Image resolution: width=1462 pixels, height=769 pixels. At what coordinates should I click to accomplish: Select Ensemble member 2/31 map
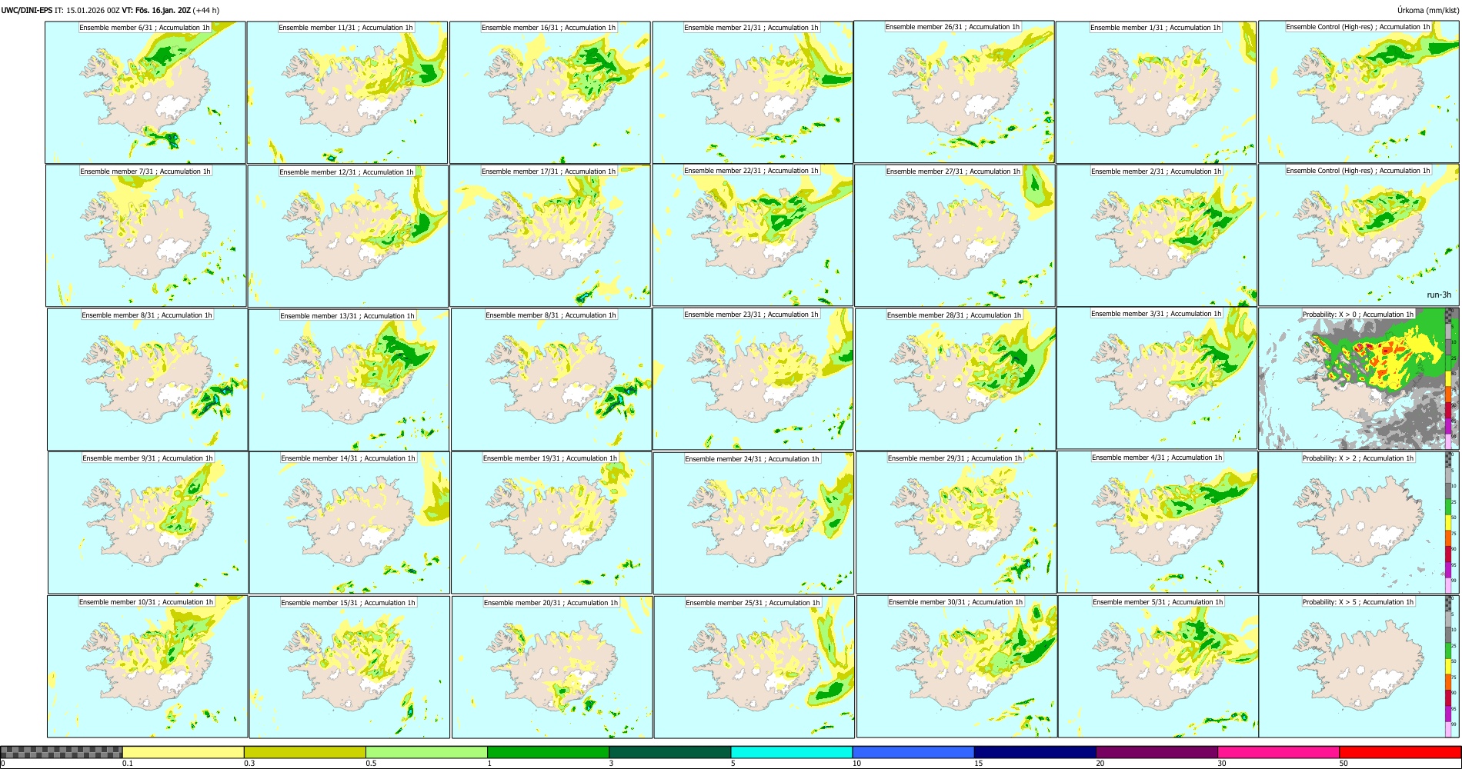[x=1157, y=236]
